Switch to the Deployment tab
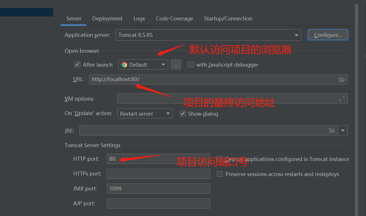Viewport: 366px width, 216px height. (107, 19)
